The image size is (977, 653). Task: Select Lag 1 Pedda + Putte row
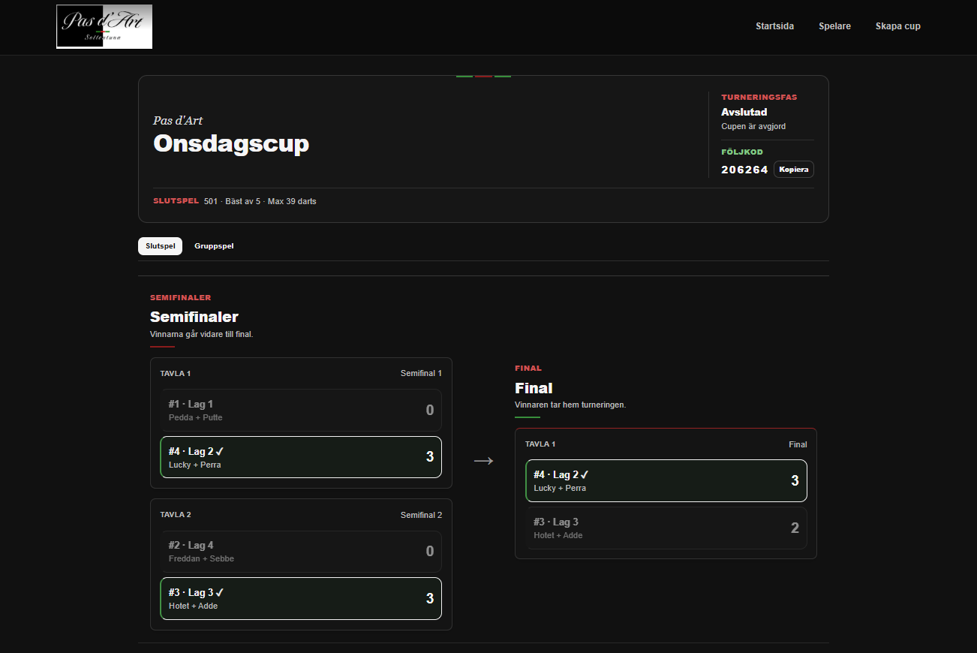click(301, 410)
